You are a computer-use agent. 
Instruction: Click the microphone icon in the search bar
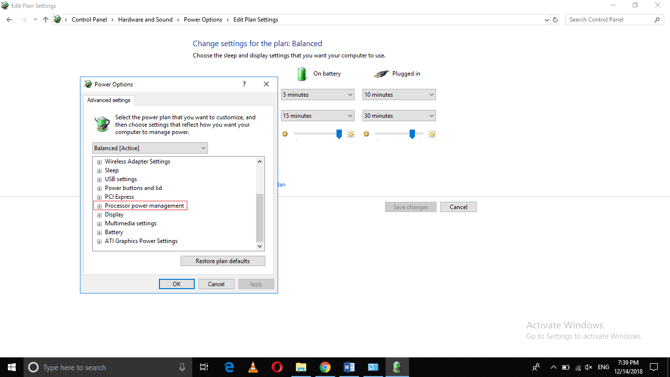(x=182, y=367)
